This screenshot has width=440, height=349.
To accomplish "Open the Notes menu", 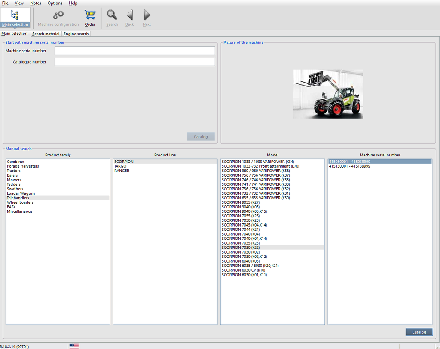I will tap(36, 3).
